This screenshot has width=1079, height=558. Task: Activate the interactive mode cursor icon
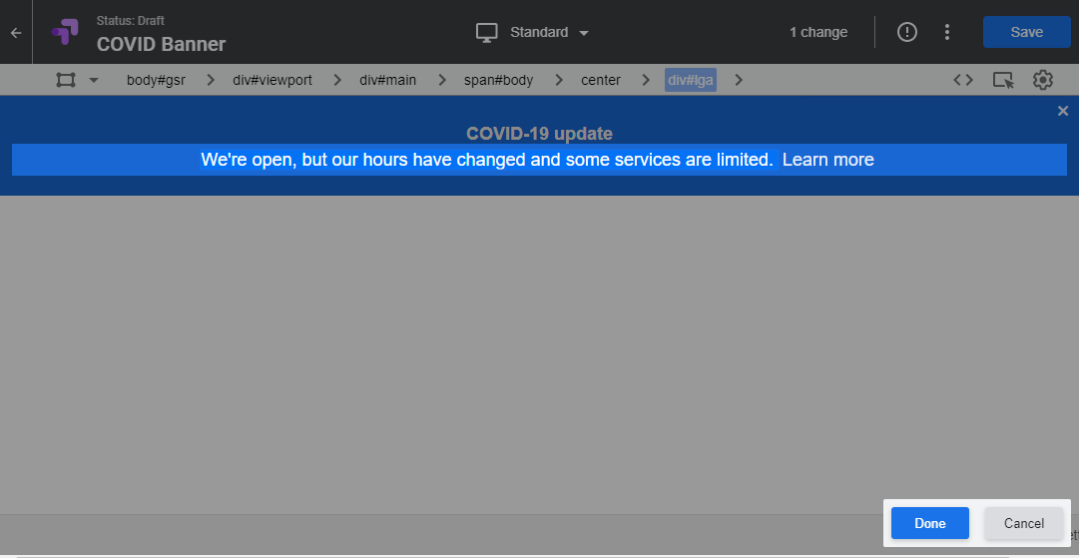1003,80
